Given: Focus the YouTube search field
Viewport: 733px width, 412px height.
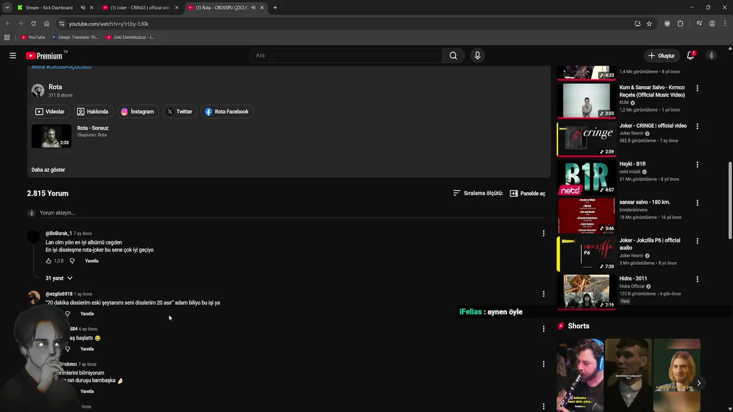Looking at the screenshot, I should point(346,56).
